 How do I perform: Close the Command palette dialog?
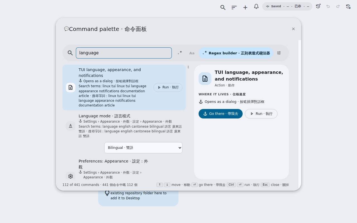click(293, 29)
